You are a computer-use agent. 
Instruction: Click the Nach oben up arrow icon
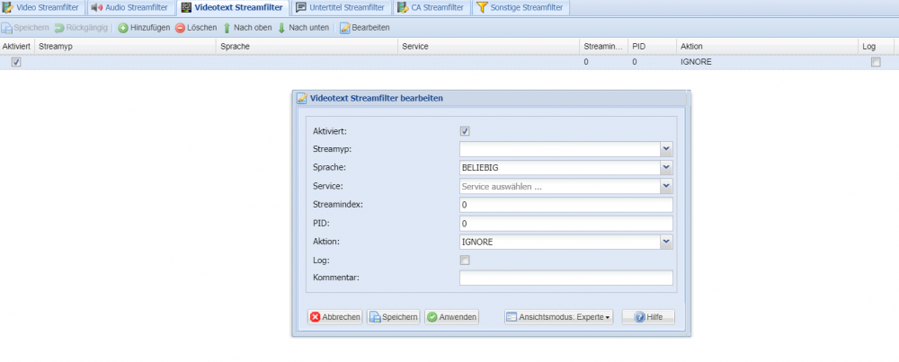(x=227, y=28)
